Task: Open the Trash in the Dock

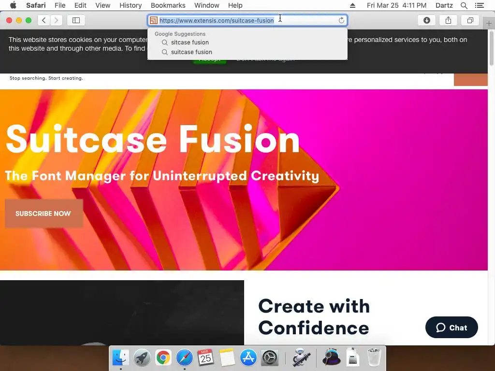Action: pyautogui.click(x=374, y=357)
